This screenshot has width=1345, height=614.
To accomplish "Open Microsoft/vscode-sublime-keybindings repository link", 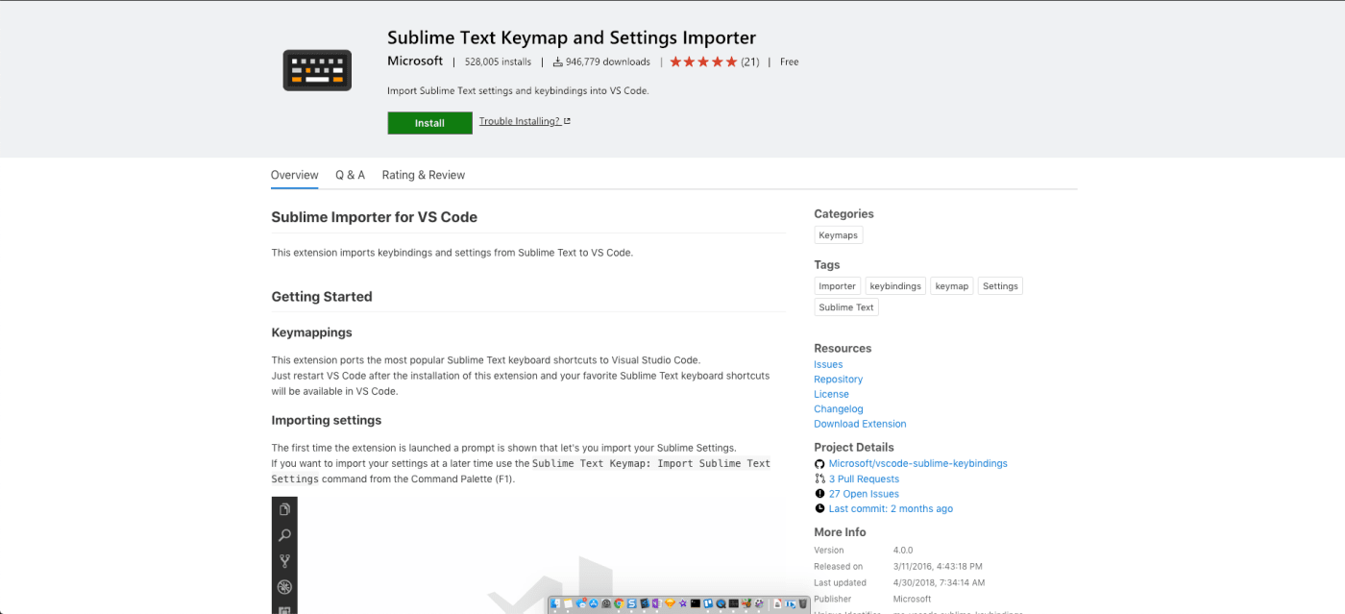I will (x=917, y=463).
